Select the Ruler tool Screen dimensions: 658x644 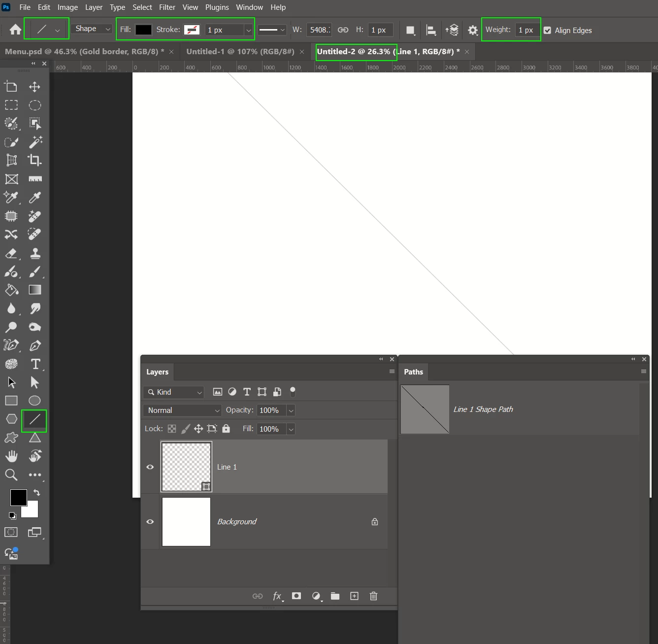(35, 179)
